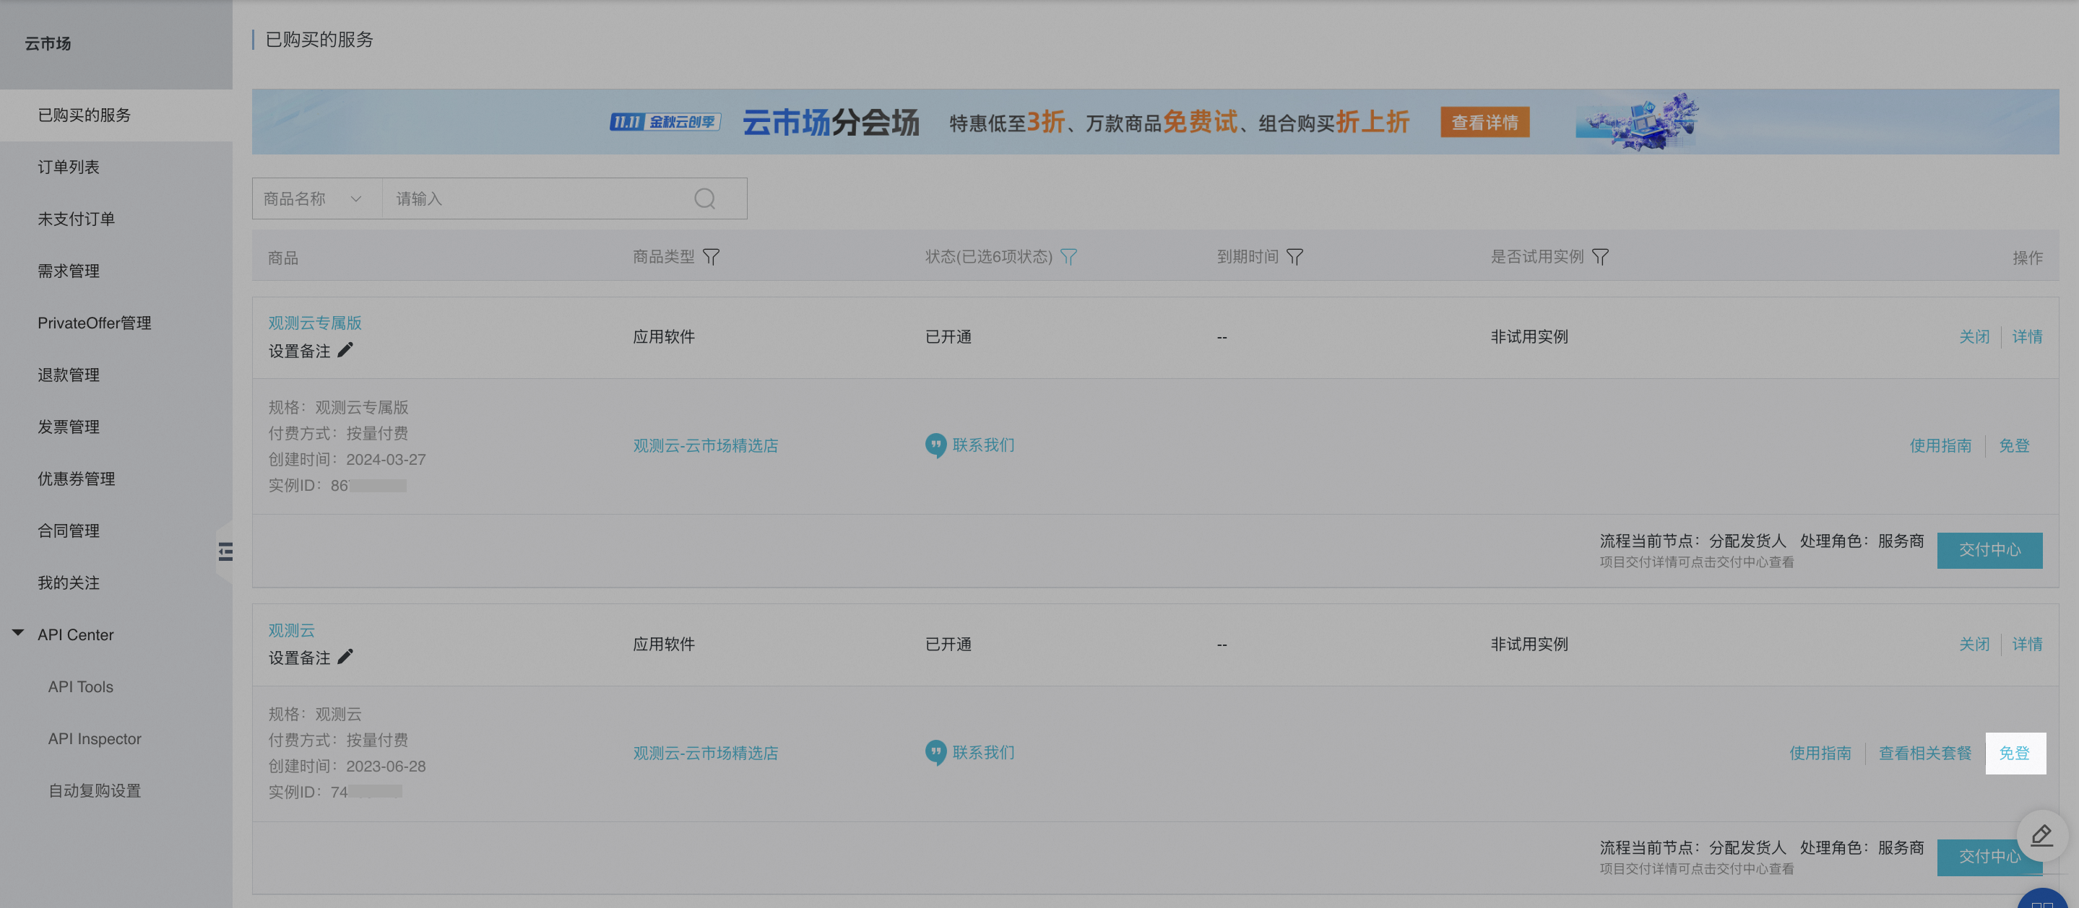Click 免登 for 观测云专属版
Viewport: 2079px width, 908px height.
pyautogui.click(x=2014, y=446)
